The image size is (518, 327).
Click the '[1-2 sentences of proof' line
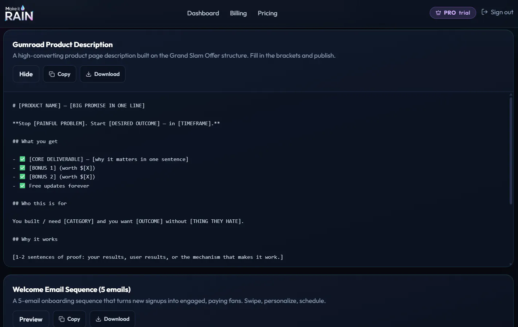[148, 257]
